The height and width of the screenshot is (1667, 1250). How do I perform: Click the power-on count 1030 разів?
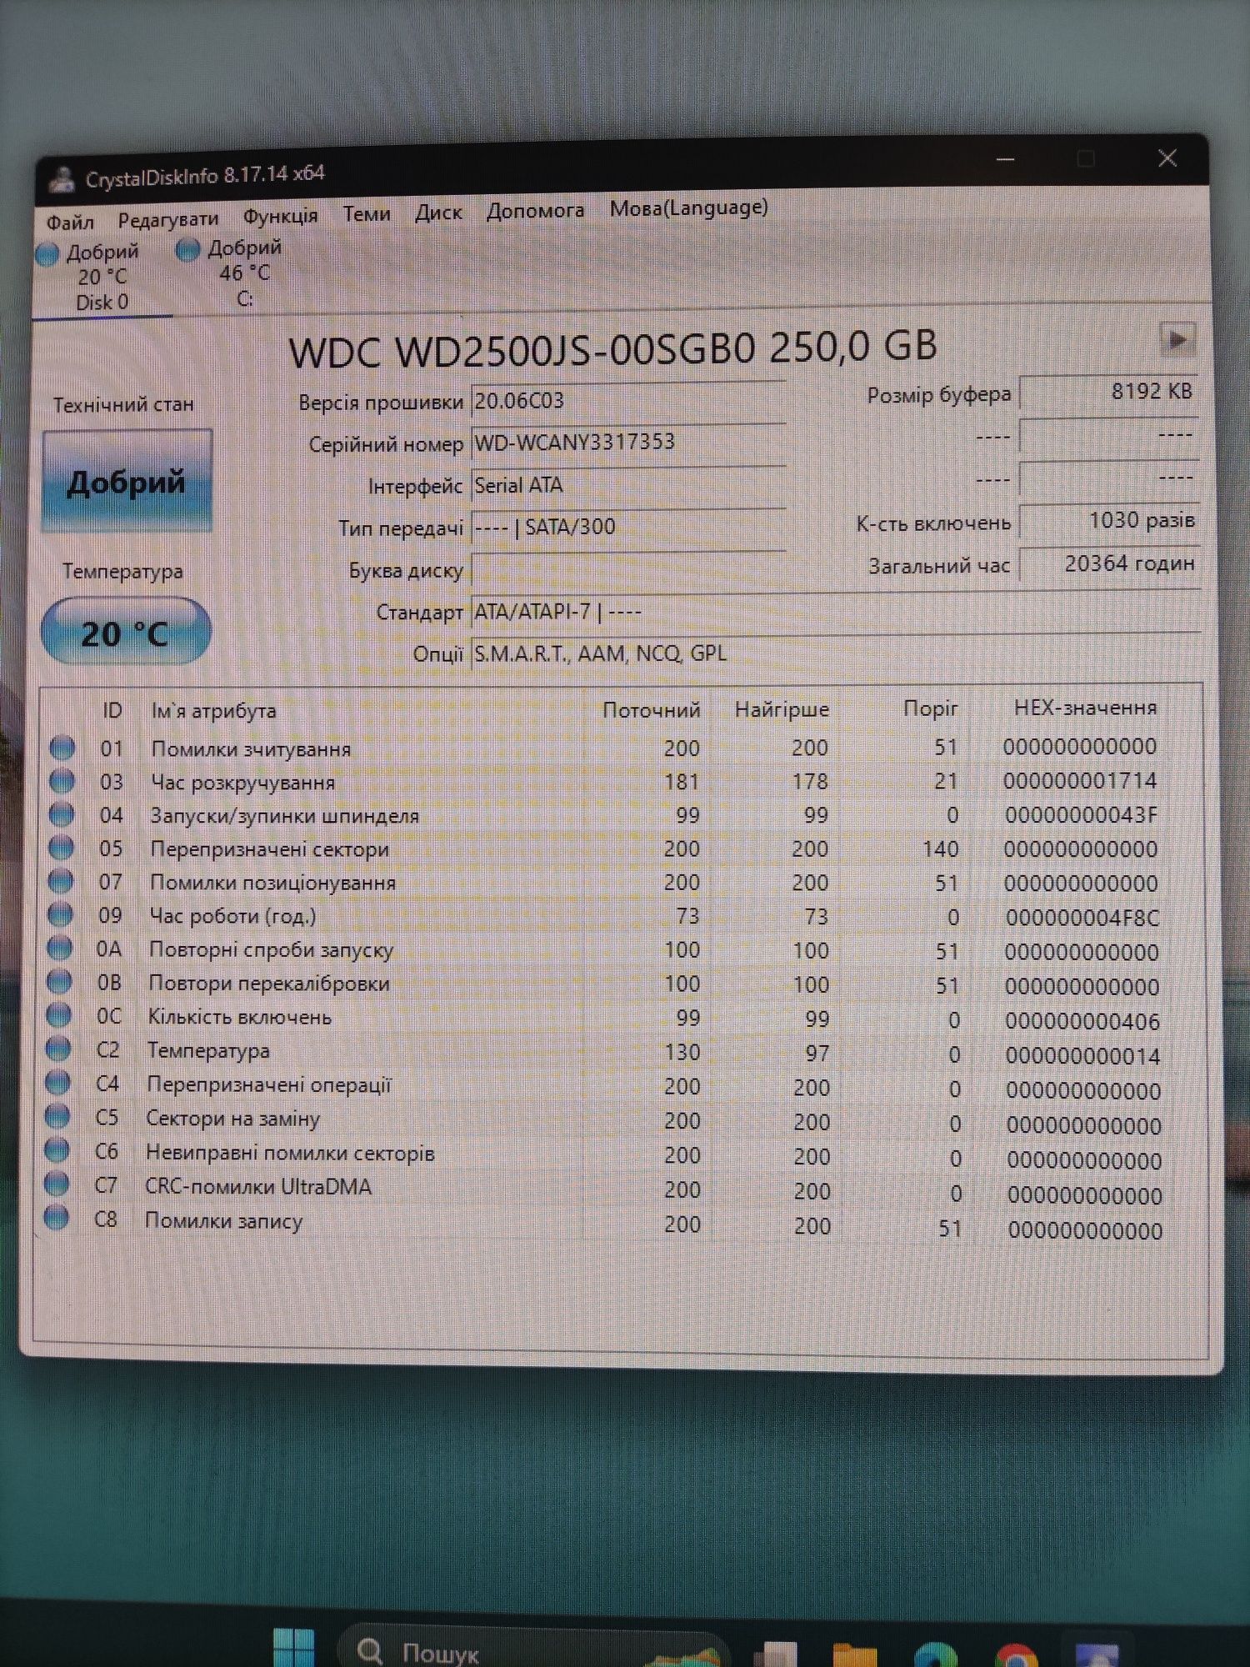[1108, 521]
